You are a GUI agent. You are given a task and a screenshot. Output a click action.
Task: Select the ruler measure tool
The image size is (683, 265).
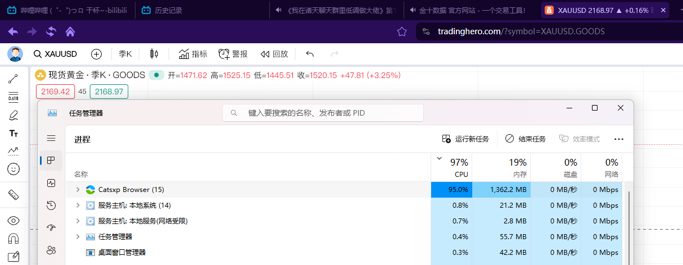[x=13, y=195]
